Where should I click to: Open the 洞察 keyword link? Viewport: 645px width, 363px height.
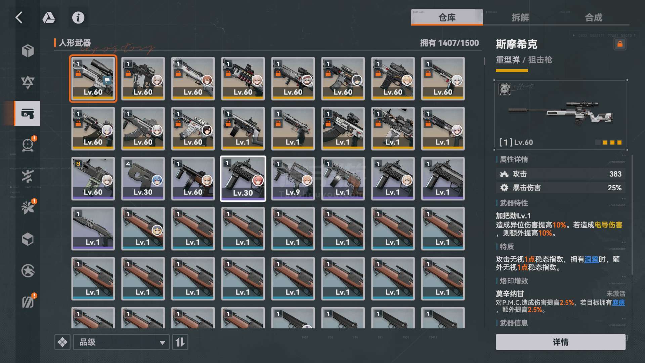(x=591, y=259)
